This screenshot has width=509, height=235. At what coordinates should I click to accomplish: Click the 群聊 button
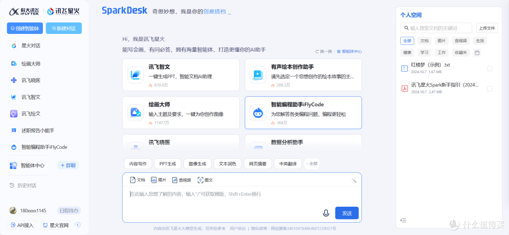tap(68, 166)
